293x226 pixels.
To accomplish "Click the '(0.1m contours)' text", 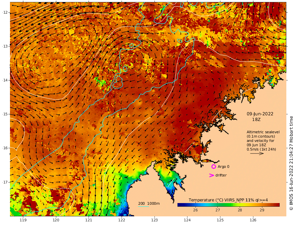I will click(261, 136).
